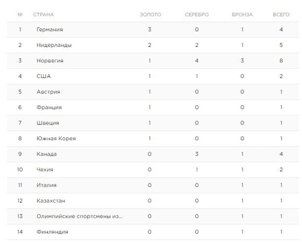The width and height of the screenshot is (302, 251).
Task: Click the Чехия country row
Action: (x=45, y=169)
